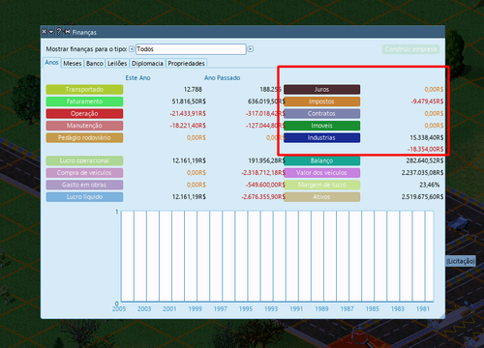Select the next finance type with the right arrow
This screenshot has width=484, height=348.
[x=251, y=49]
